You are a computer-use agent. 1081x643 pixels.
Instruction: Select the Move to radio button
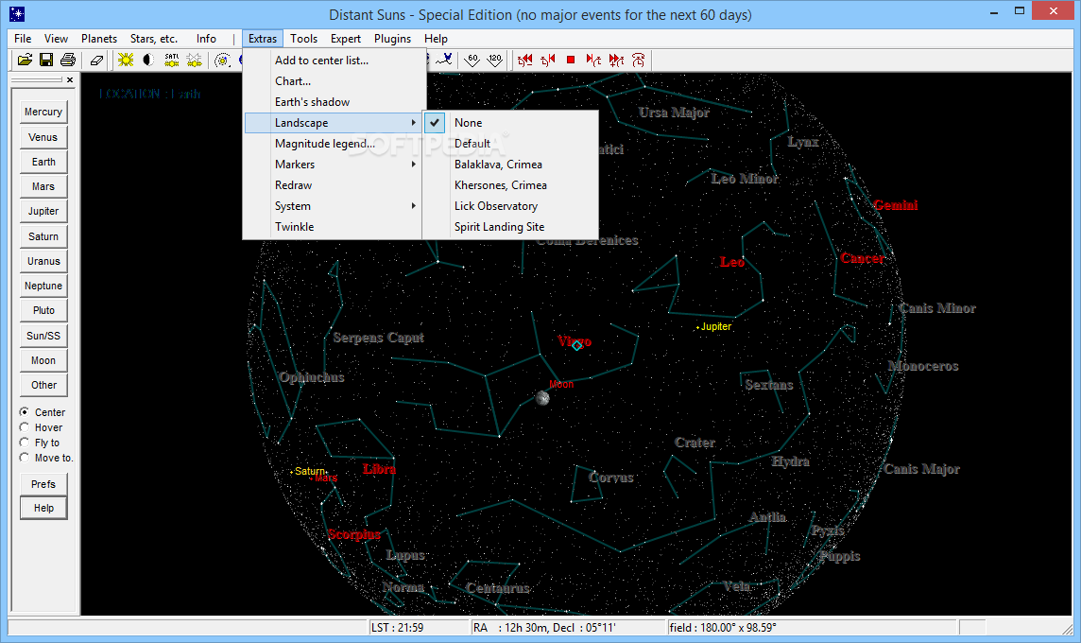pos(25,458)
